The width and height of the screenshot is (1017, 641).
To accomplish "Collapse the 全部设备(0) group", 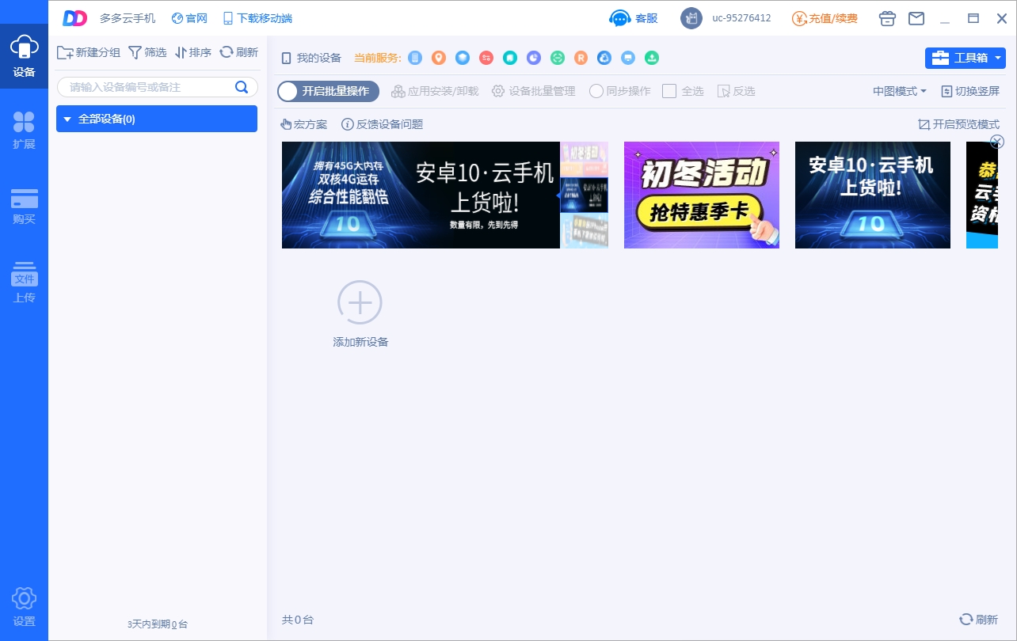I will click(67, 119).
